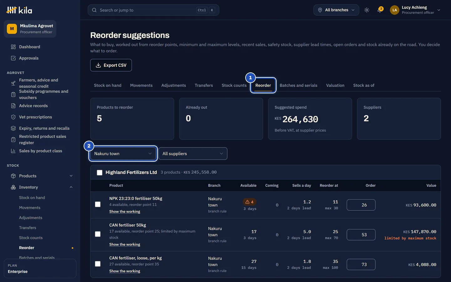451x282 pixels.
Task: Tick the CAN fertiliser 50kg checkbox
Action: [x=98, y=234]
